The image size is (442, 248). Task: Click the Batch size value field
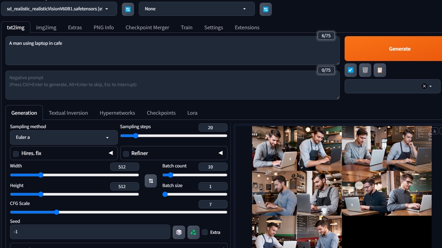point(213,186)
